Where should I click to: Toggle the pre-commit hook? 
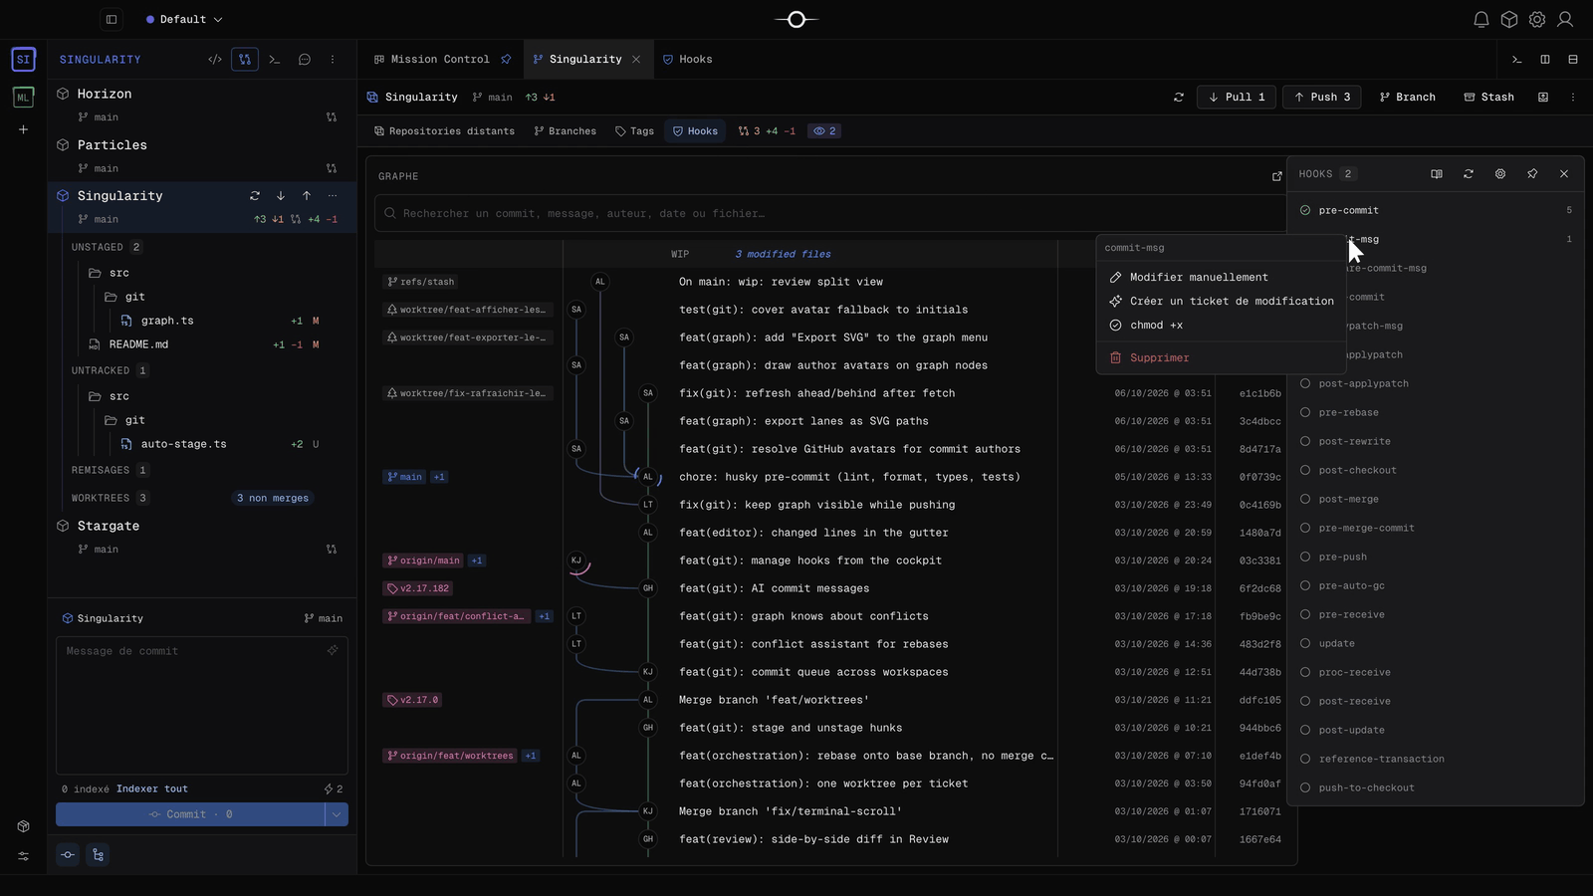point(1305,210)
